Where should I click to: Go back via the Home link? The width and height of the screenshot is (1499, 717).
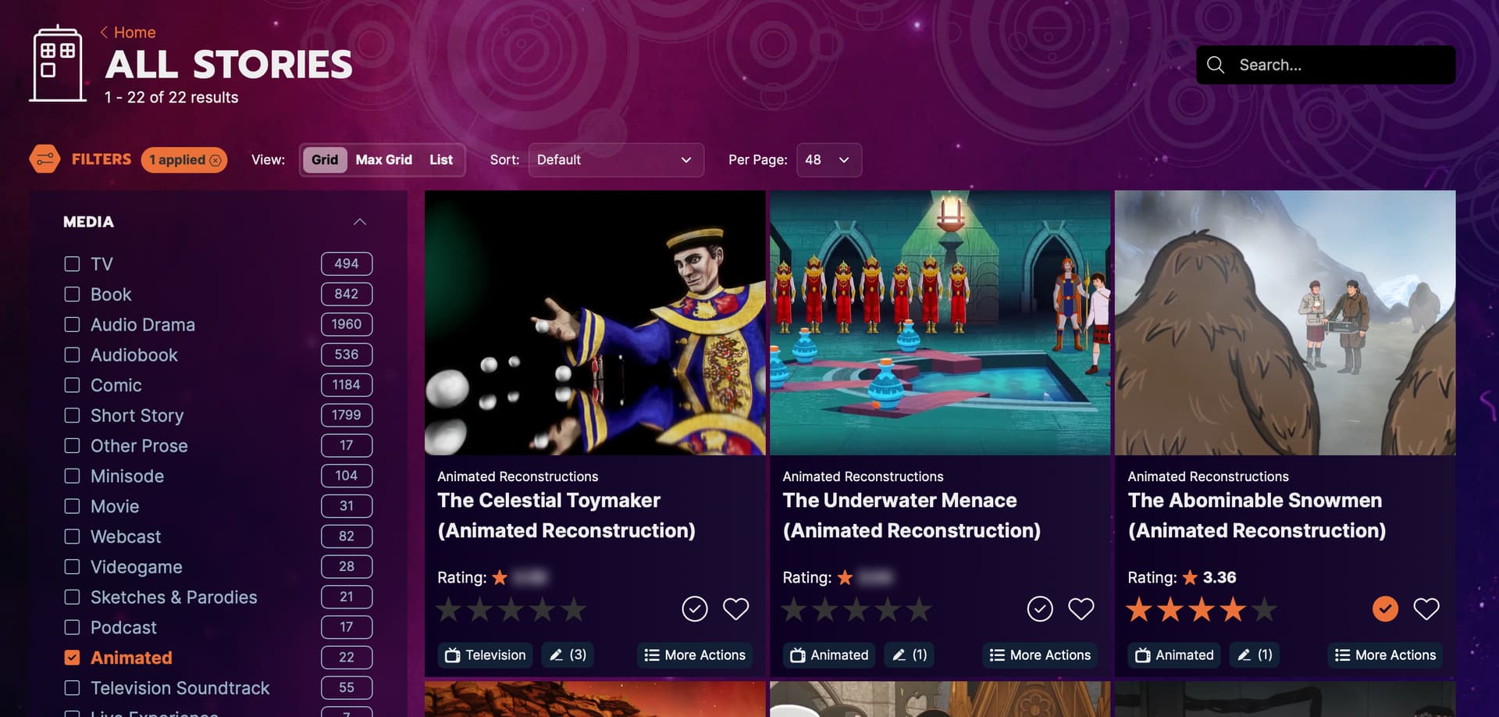click(x=127, y=32)
